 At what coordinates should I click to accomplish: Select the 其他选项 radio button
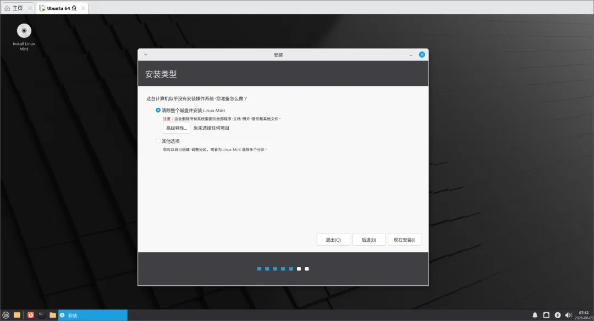[158, 141]
